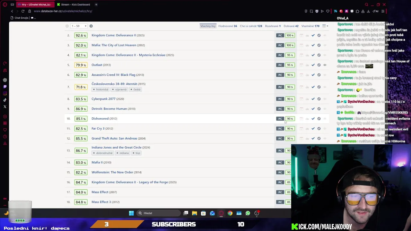Open File Explorer from the taskbar
Viewport: 411px width, 231px height.
(x=195, y=213)
